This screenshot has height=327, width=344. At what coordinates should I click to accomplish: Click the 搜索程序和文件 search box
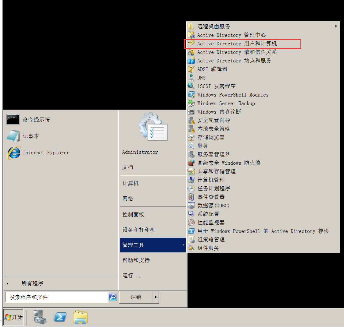click(57, 297)
